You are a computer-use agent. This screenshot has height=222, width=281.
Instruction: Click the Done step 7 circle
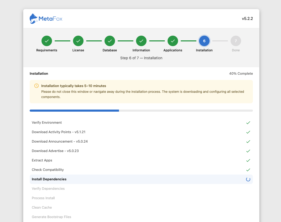(x=236, y=41)
